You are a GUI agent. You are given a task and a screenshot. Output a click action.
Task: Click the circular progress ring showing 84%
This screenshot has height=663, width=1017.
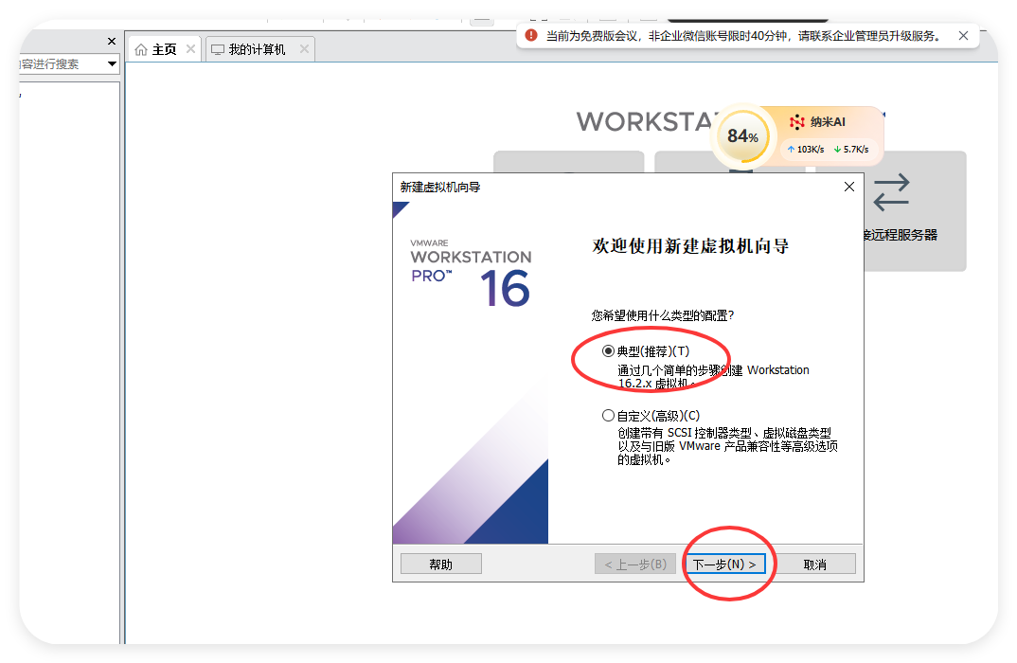[x=743, y=136]
